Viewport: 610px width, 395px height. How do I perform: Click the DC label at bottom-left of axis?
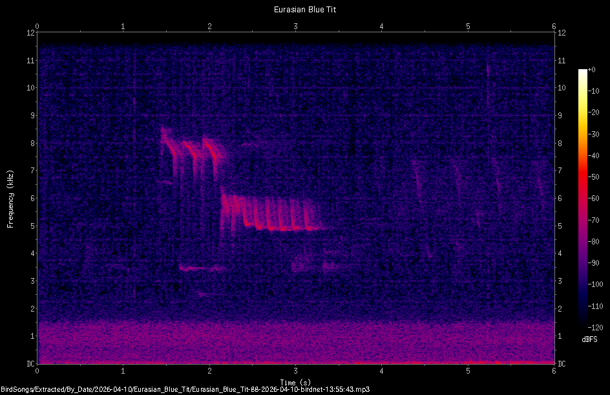pos(30,363)
